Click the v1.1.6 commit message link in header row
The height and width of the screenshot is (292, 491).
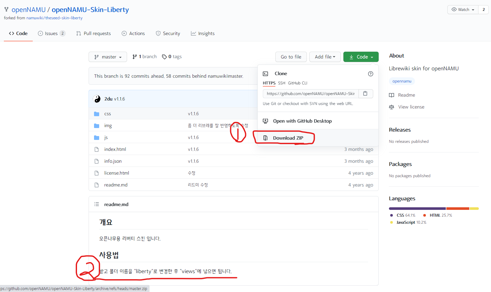click(x=119, y=99)
